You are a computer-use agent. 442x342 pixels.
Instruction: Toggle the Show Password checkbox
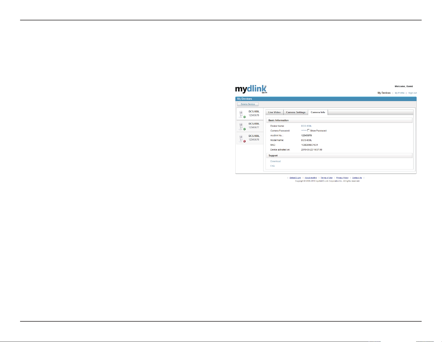(308, 130)
